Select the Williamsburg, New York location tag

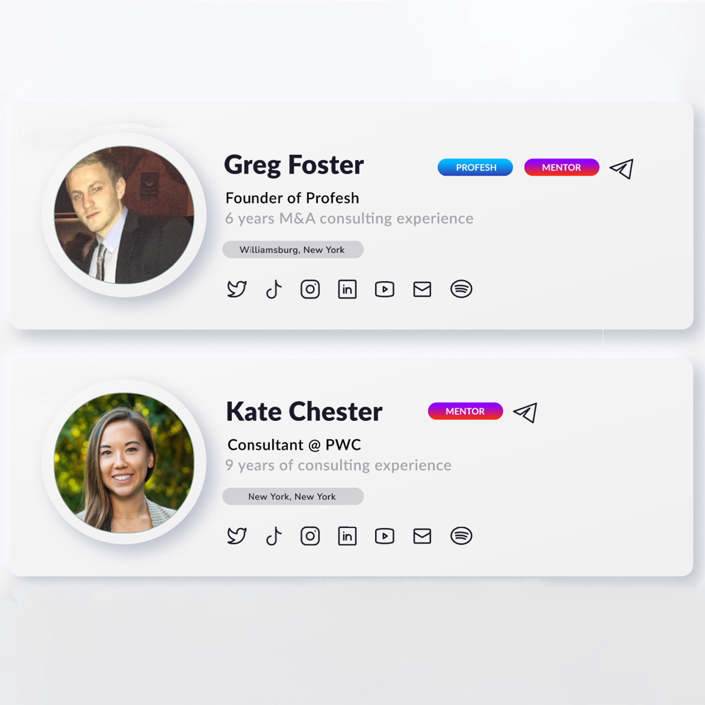[x=293, y=249]
